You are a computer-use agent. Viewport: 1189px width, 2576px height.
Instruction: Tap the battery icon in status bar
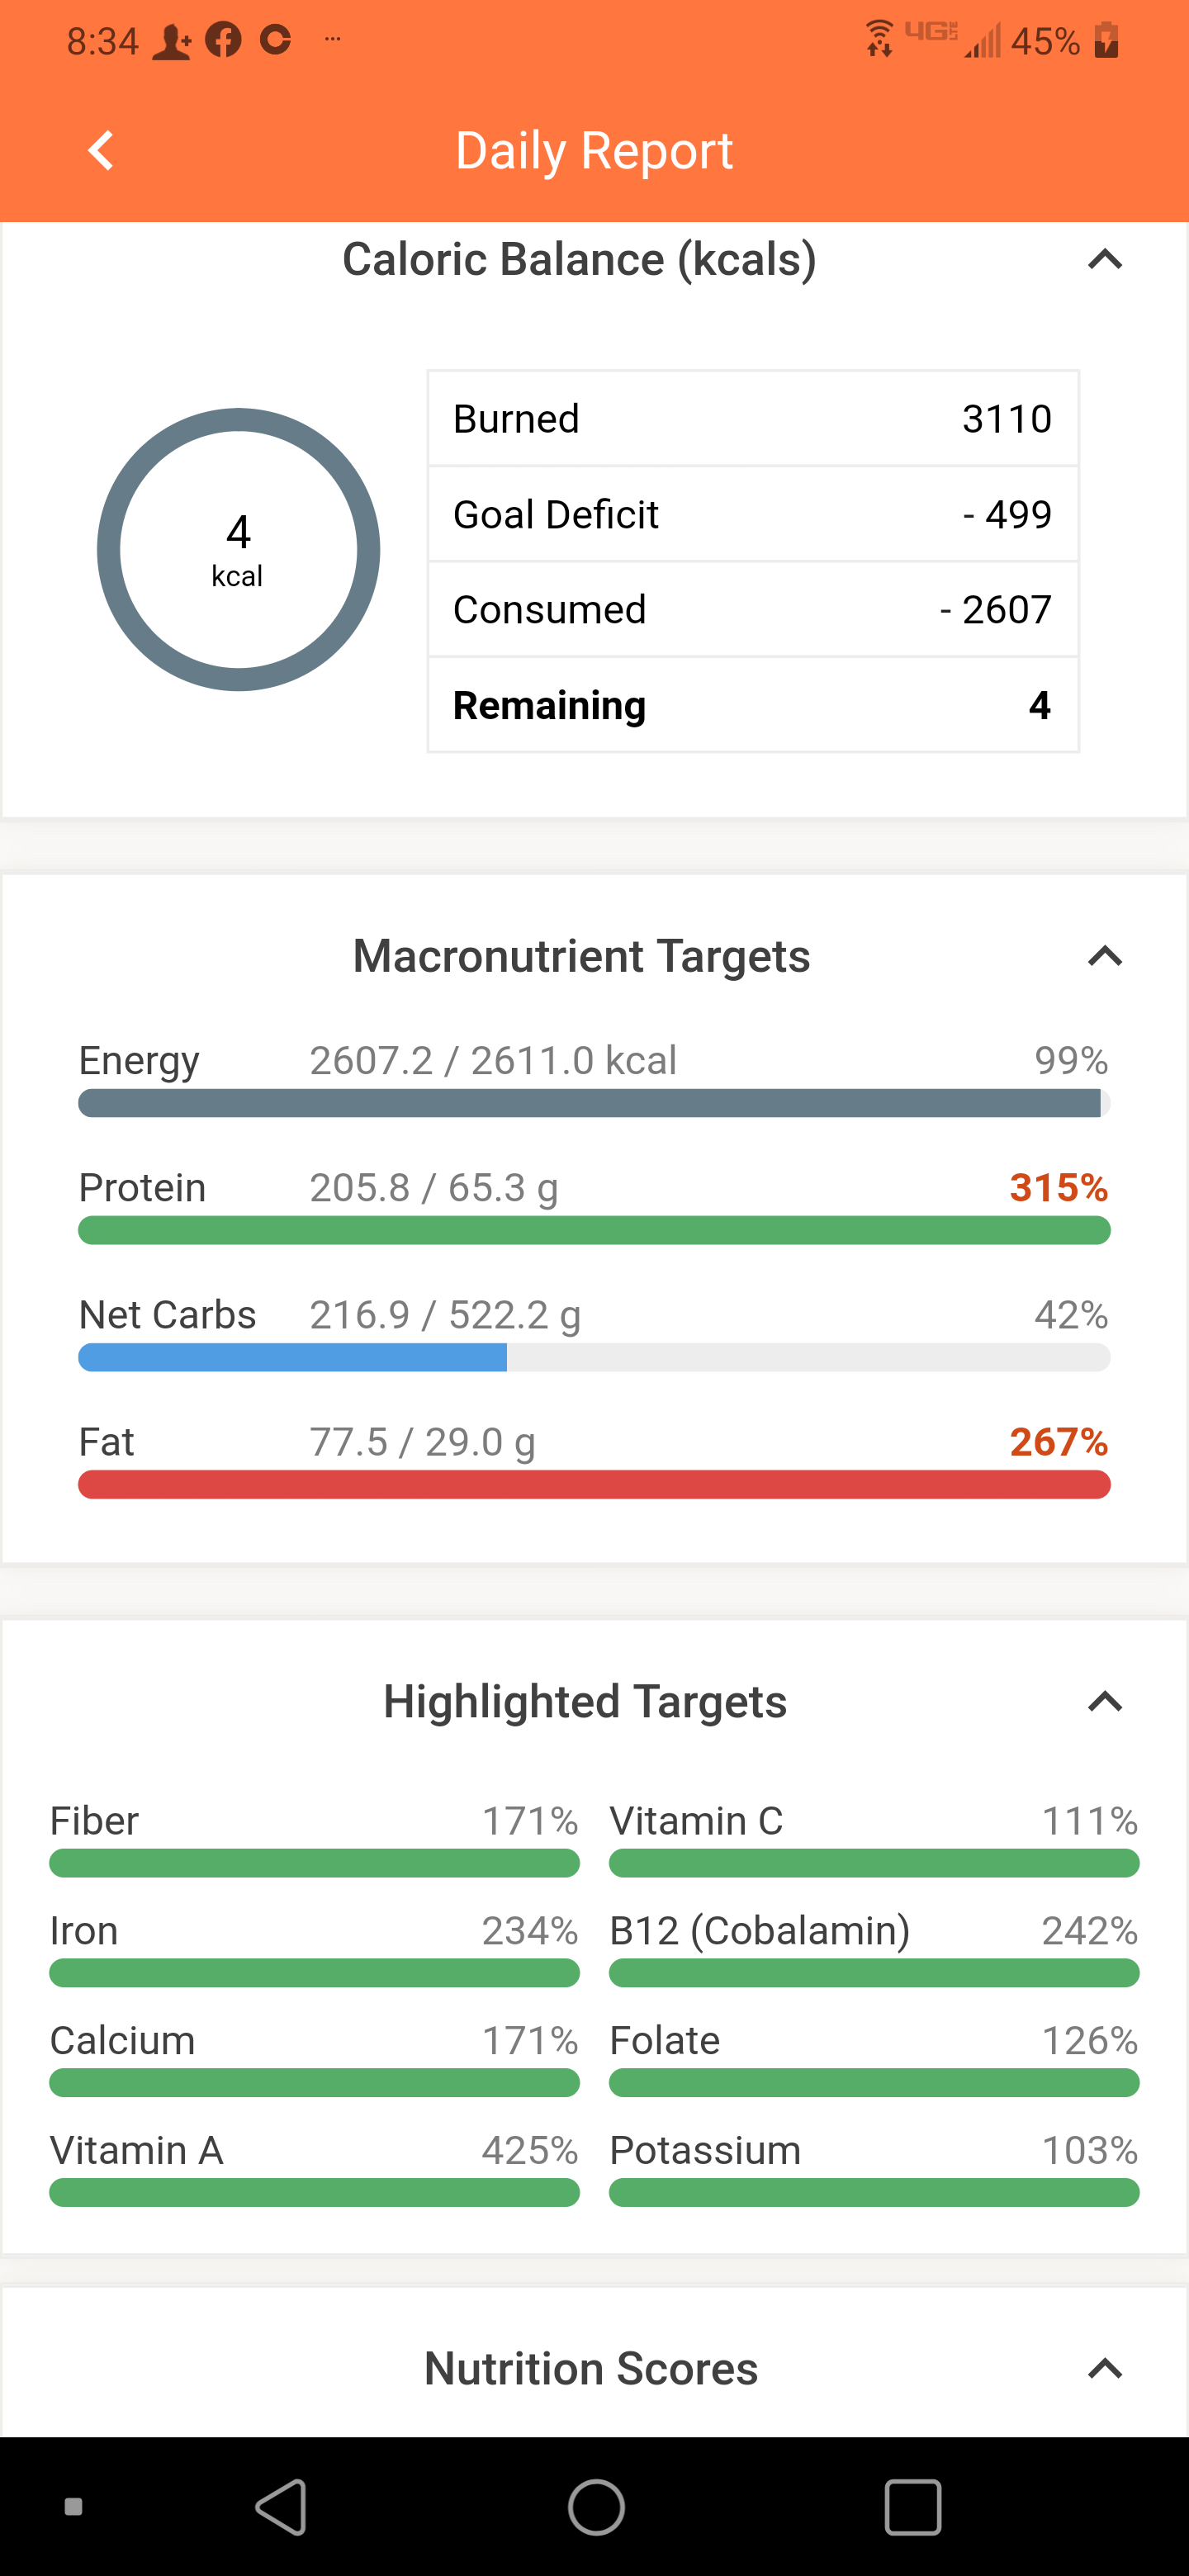[x=1106, y=41]
